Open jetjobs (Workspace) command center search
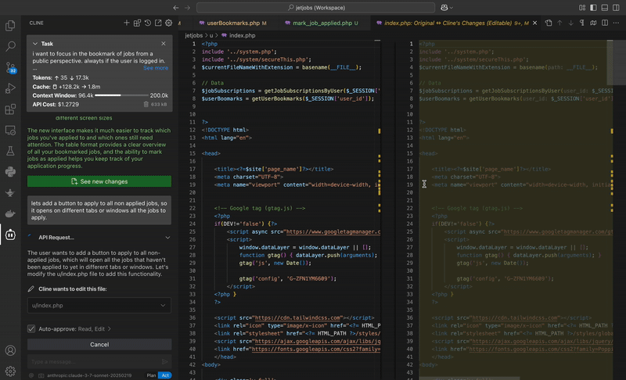Image resolution: width=626 pixels, height=380 pixels. click(315, 8)
